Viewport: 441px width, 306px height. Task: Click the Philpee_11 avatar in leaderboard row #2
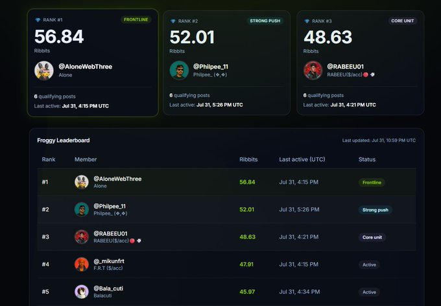[x=82, y=210]
